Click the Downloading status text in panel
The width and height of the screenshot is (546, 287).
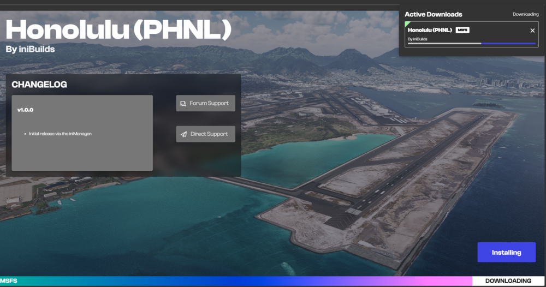(525, 14)
